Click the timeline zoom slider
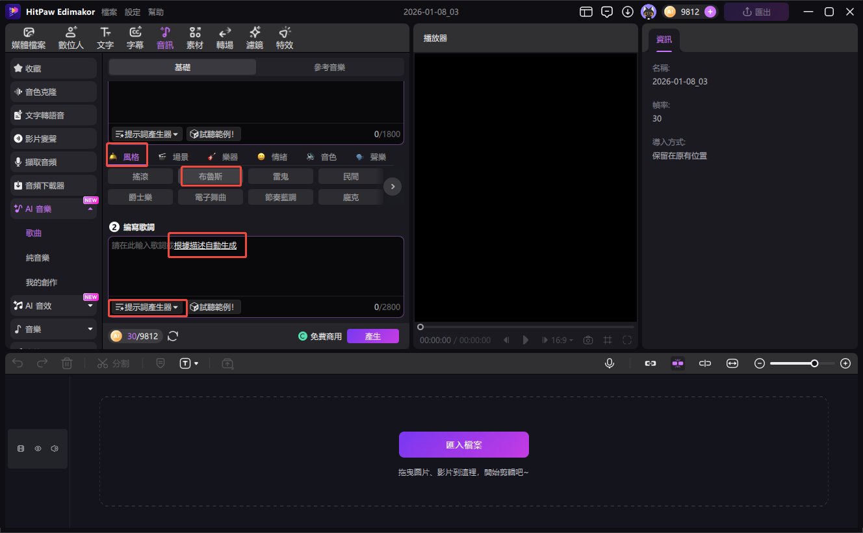 (802, 363)
